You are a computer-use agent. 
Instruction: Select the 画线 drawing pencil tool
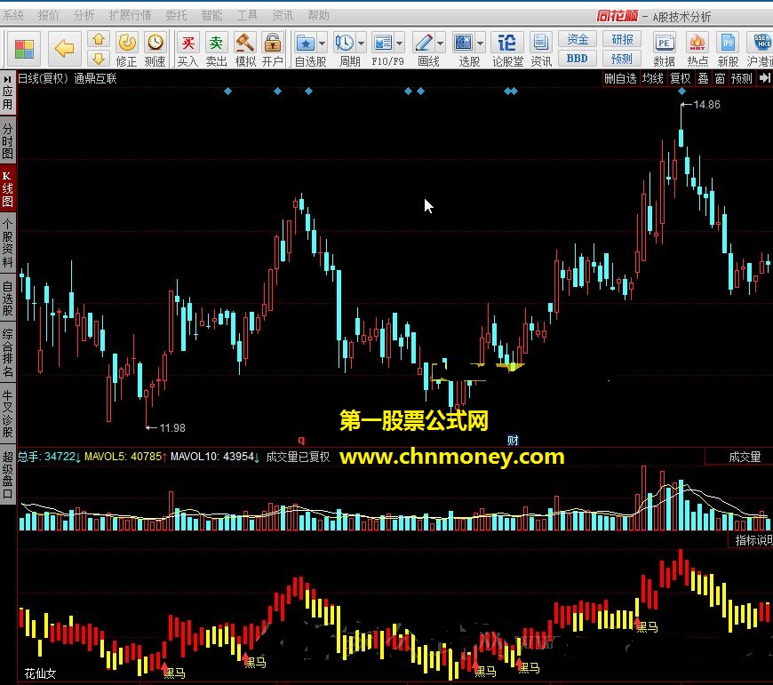coord(424,44)
